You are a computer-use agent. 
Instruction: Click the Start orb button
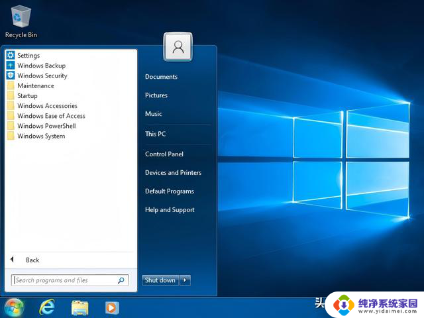pyautogui.click(x=13, y=307)
